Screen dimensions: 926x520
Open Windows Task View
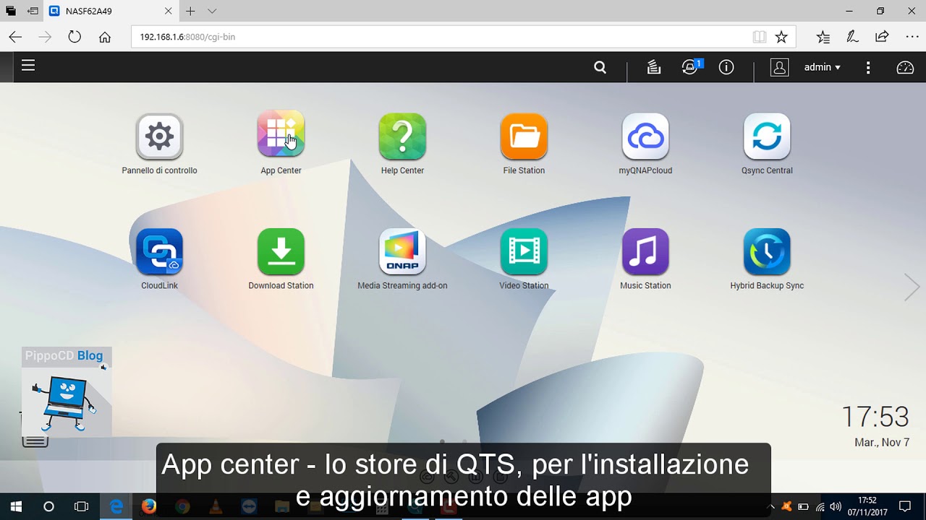tap(82, 506)
